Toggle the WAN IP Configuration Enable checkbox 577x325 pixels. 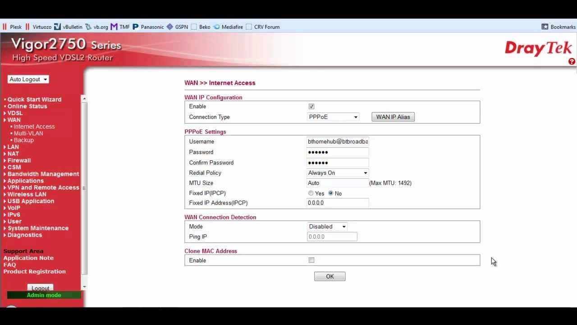(x=311, y=107)
